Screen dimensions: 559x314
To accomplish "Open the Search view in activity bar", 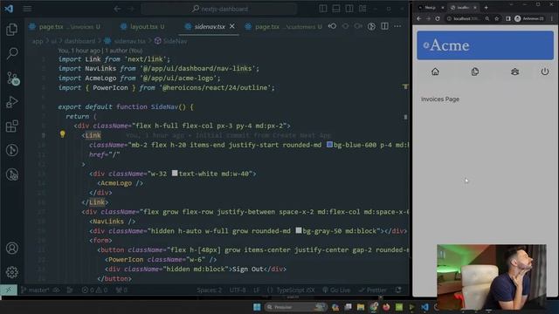I will (x=11, y=53).
